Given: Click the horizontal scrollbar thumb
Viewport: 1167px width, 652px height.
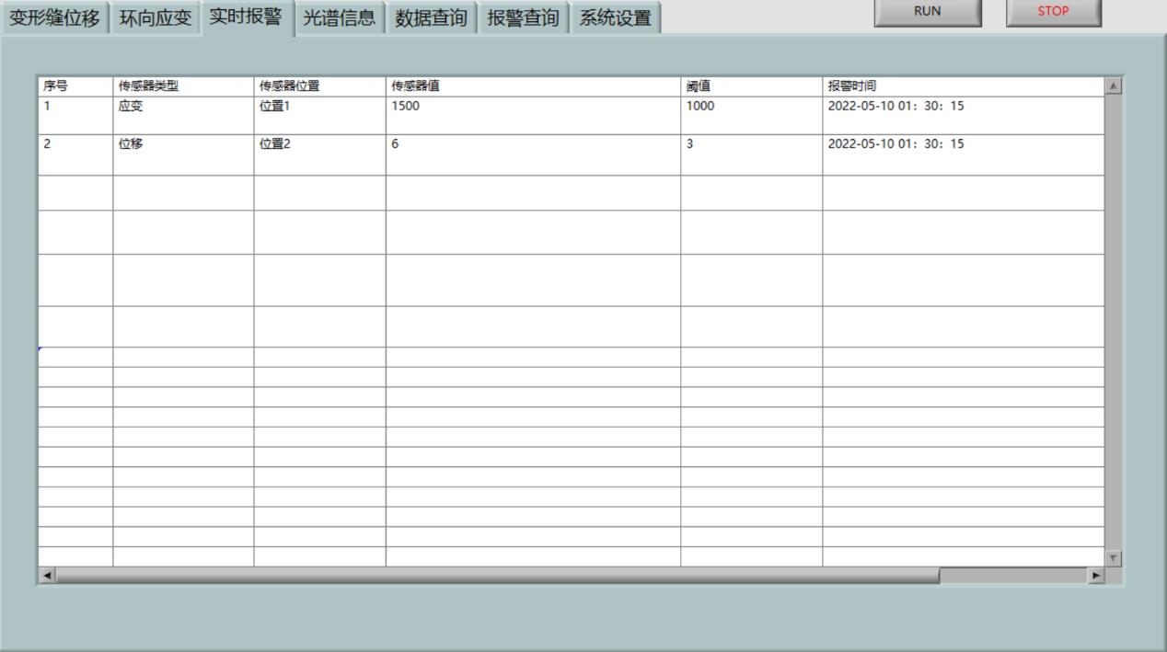Looking at the screenshot, I should pyautogui.click(x=497, y=576).
